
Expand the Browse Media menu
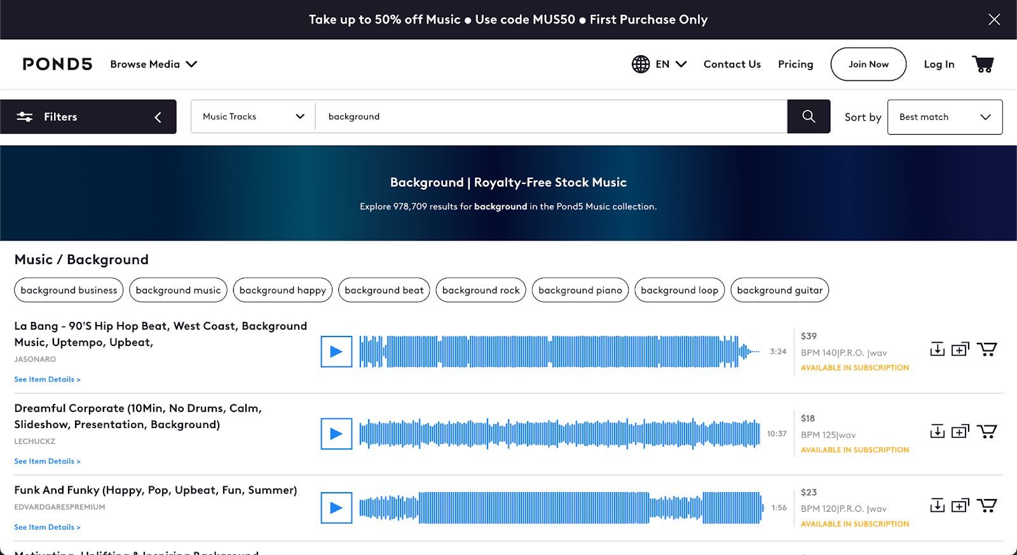coord(154,64)
